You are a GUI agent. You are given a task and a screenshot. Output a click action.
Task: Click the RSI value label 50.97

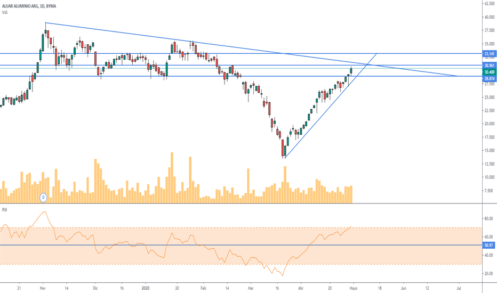489,245
